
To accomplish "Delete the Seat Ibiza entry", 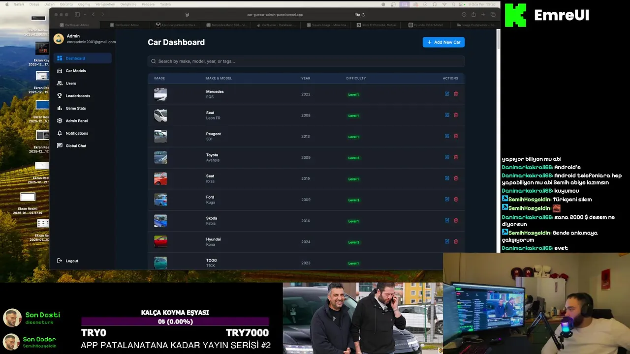I will pyautogui.click(x=456, y=178).
